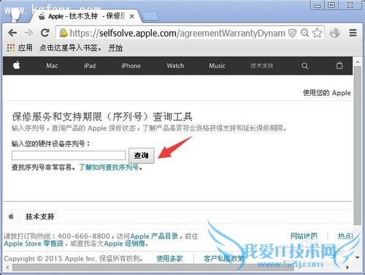Image resolution: width=365 pixels, height=275 pixels.
Task: Open the apps grid icon in bookmarks bar
Action: pyautogui.click(x=11, y=48)
